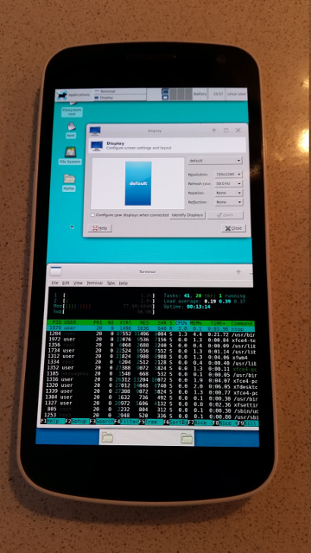Viewport: 311px width, 553px height.
Task: Open the Terminal menu in terminal menubar
Action: tap(94, 283)
